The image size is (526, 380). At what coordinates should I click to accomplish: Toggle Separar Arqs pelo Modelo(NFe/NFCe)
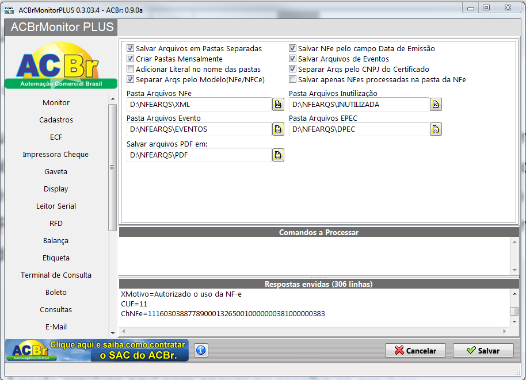131,79
